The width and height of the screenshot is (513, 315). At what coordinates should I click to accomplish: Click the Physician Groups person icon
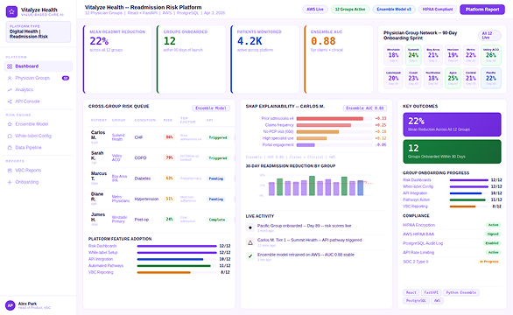(10, 78)
